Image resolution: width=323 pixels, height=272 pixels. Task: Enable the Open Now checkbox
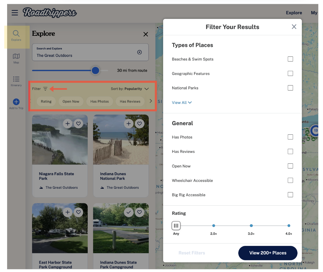click(290, 166)
